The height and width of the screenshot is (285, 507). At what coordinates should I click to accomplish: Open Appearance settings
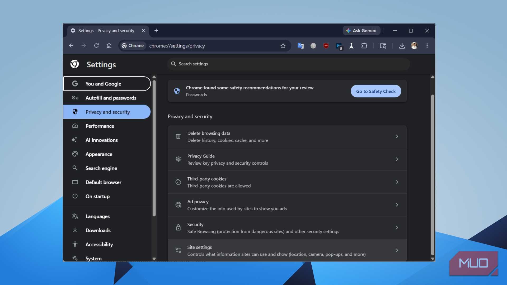[107, 154]
